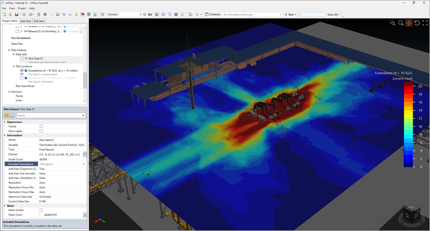This screenshot has width=430, height=231.
Task: Select the pan tool in the viewport
Action: pyautogui.click(x=409, y=23)
